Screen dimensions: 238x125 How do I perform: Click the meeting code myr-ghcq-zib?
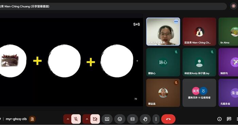click(16, 119)
